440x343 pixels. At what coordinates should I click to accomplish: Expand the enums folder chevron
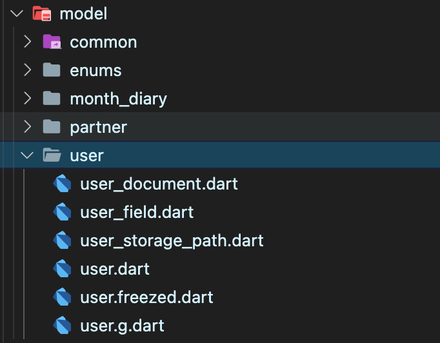28,70
